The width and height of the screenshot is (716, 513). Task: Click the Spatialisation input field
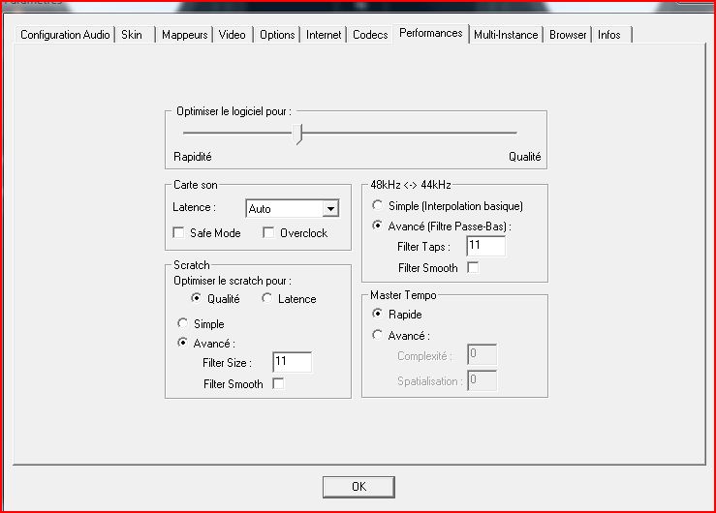(x=482, y=379)
